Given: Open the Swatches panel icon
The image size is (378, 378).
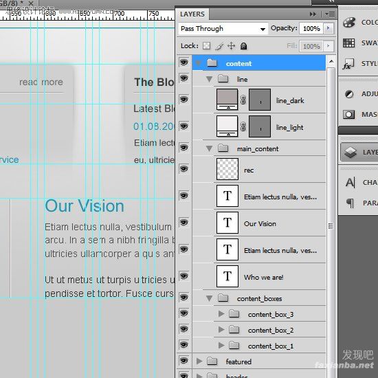Looking at the screenshot, I should [x=349, y=43].
